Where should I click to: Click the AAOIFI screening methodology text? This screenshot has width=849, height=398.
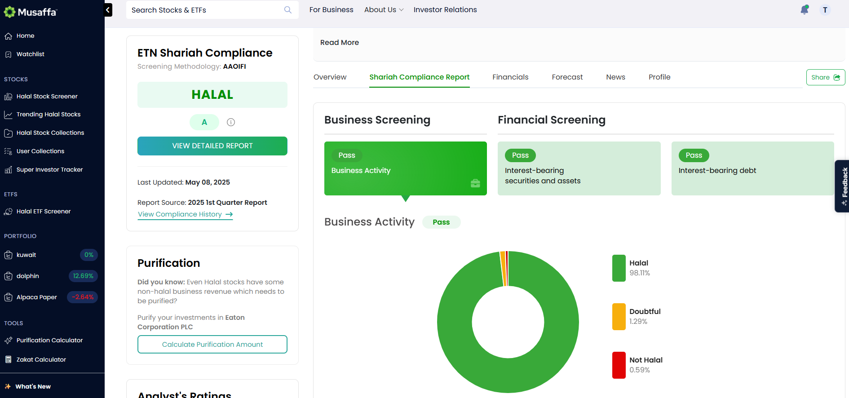coord(234,66)
